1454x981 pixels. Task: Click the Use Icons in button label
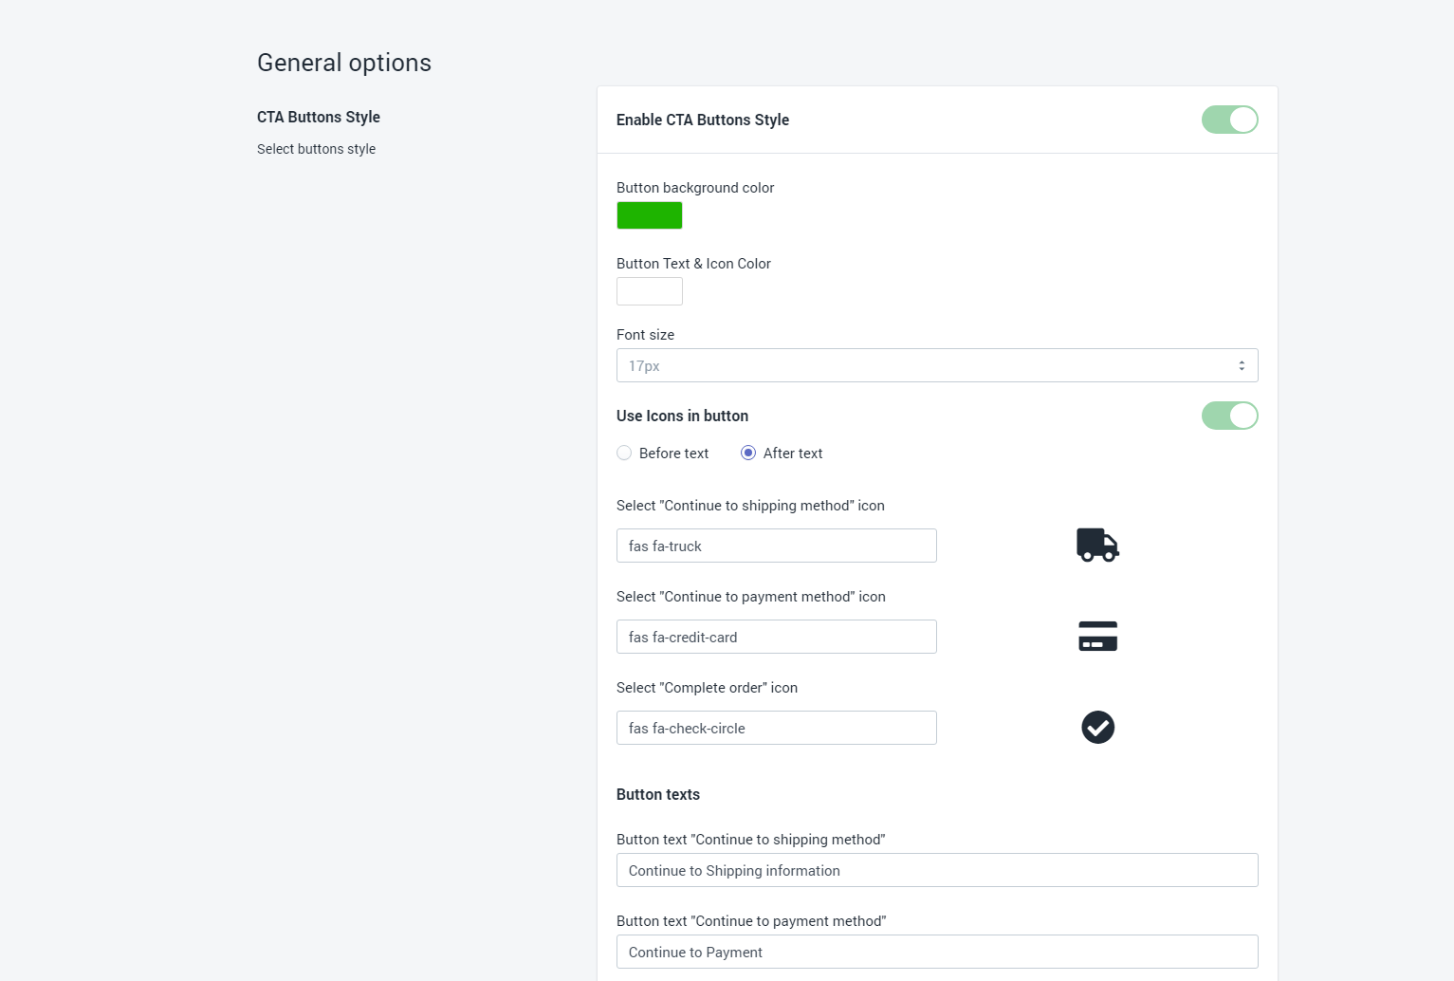pos(682,416)
